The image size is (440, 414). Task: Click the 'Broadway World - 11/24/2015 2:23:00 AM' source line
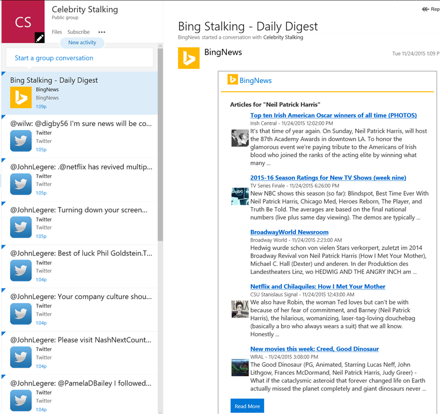(x=296, y=240)
